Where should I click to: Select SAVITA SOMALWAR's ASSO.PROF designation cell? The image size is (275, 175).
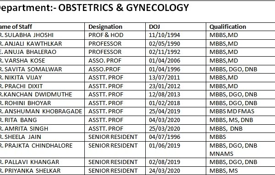(x=115, y=69)
